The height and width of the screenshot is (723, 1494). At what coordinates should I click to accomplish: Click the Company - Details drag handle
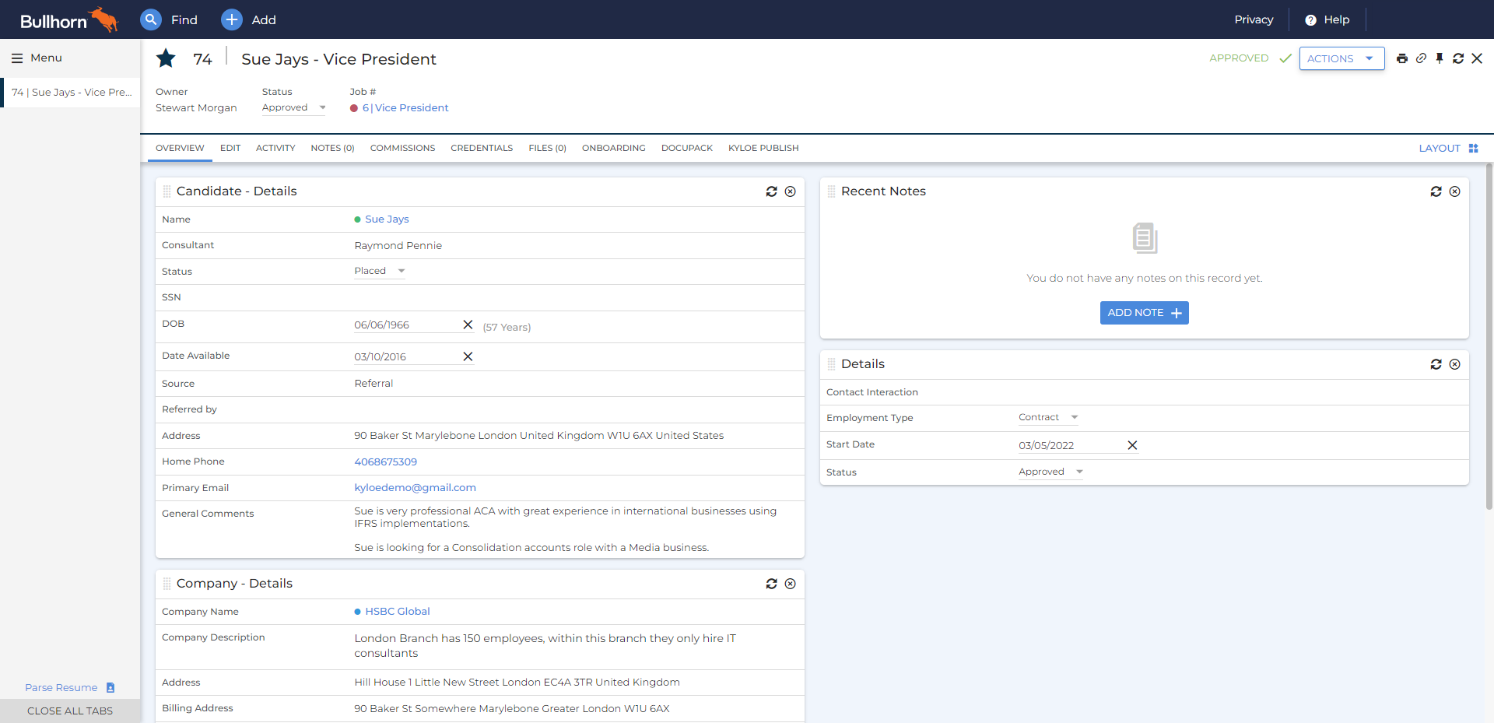tap(167, 584)
